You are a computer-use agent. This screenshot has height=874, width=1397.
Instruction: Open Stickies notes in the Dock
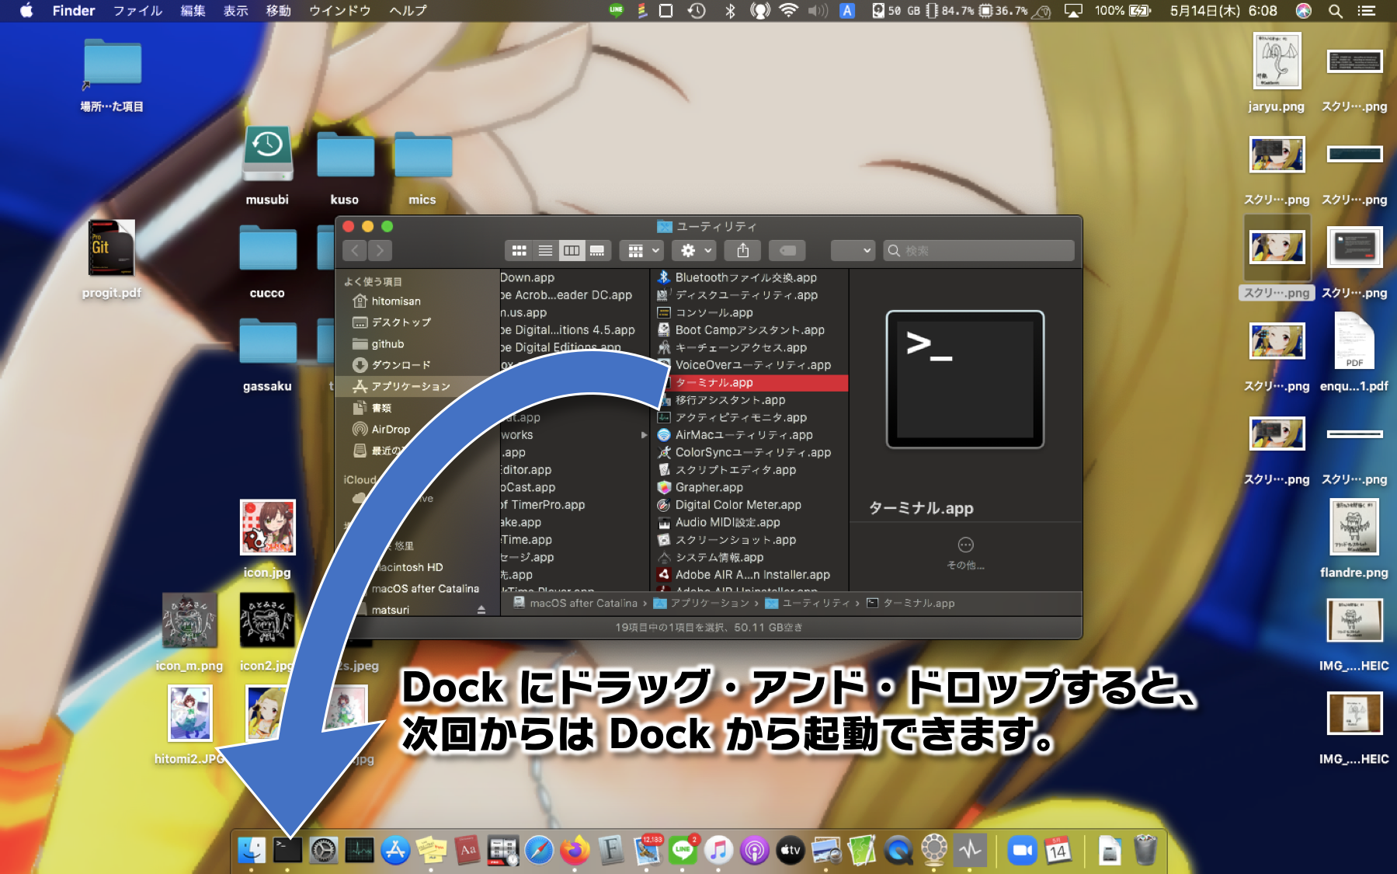coord(431,850)
